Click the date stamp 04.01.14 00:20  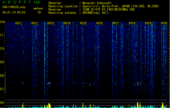coord(14,12)
